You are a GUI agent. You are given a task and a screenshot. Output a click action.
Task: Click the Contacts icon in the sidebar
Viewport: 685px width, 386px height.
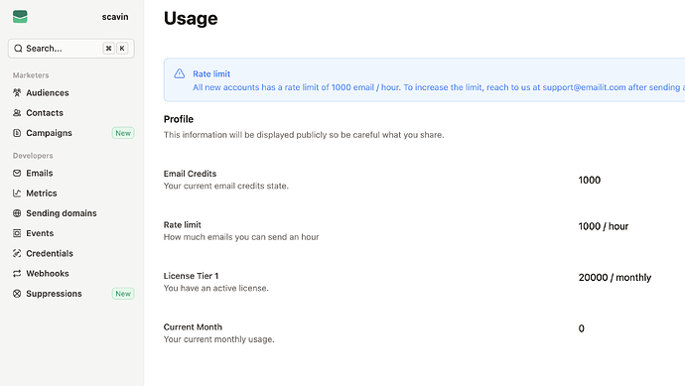17,113
